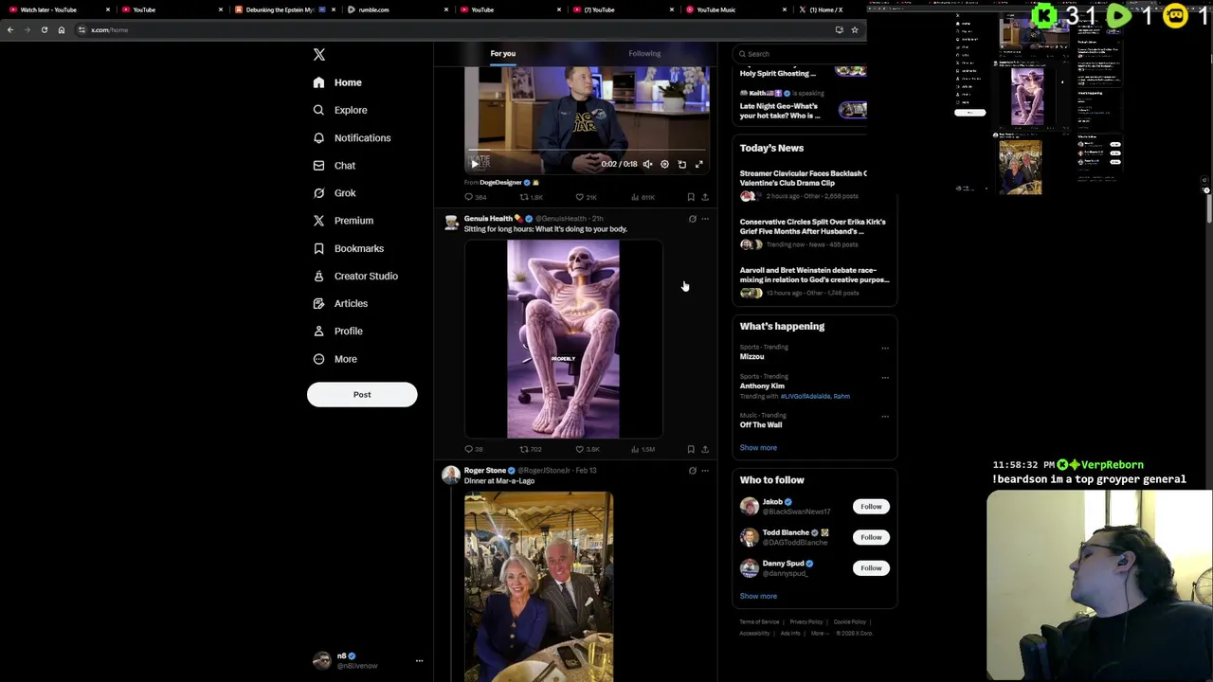The width and height of the screenshot is (1213, 682).
Task: Switch to the Watch later - YouTube browser tab
Action: pyautogui.click(x=56, y=9)
